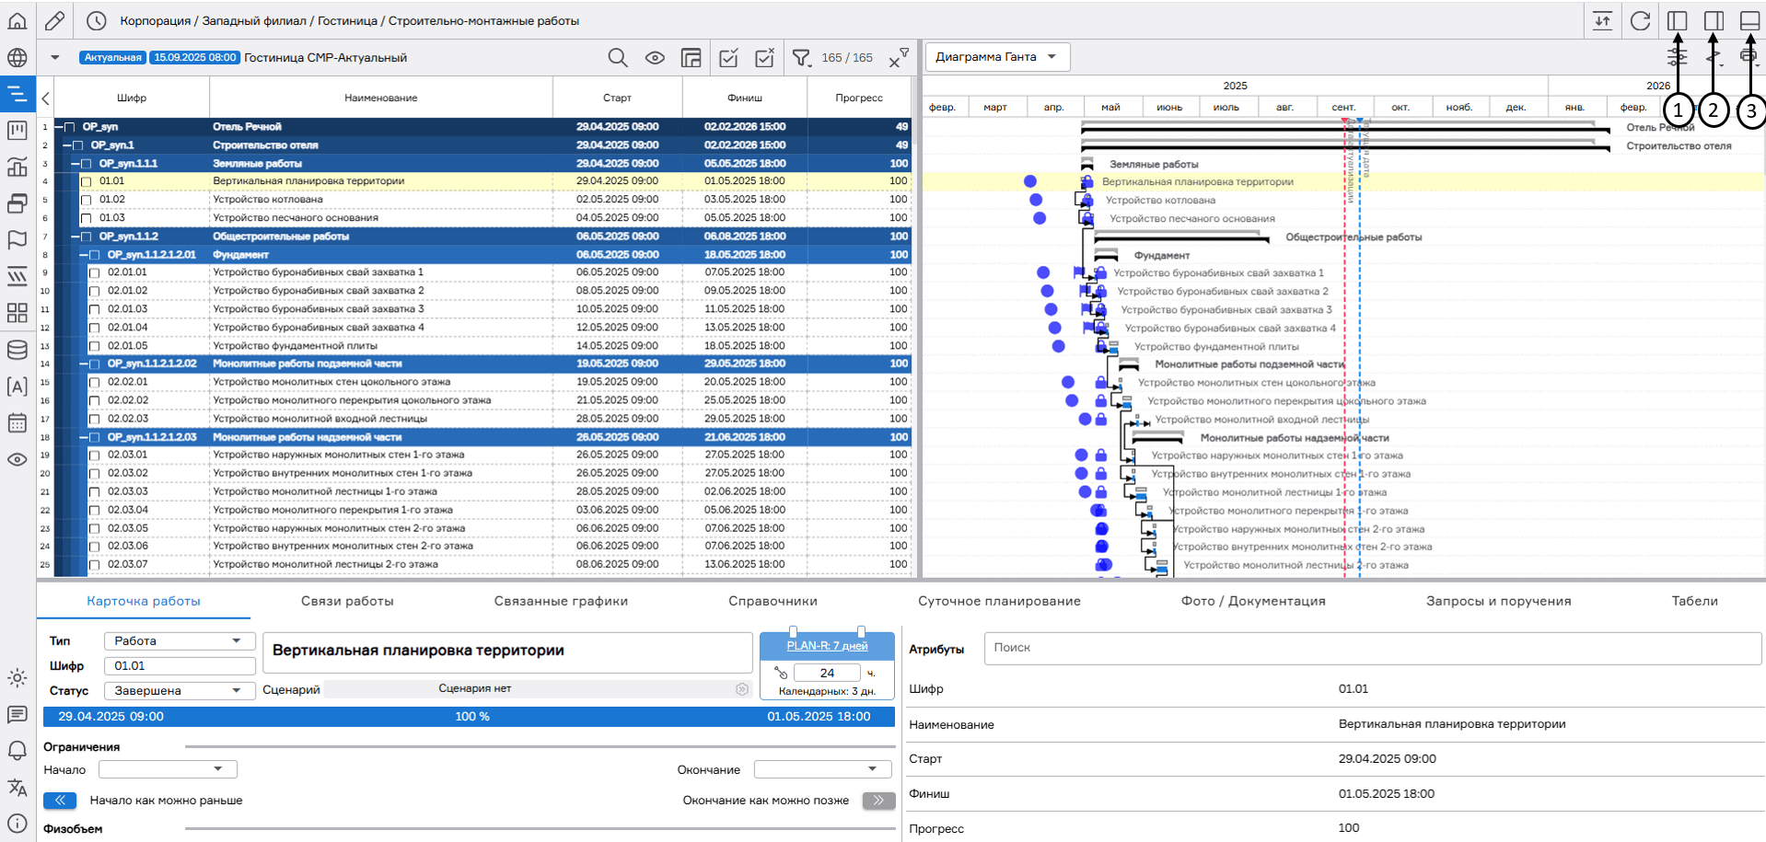Open notifications bell icon in sidebar

(x=17, y=751)
